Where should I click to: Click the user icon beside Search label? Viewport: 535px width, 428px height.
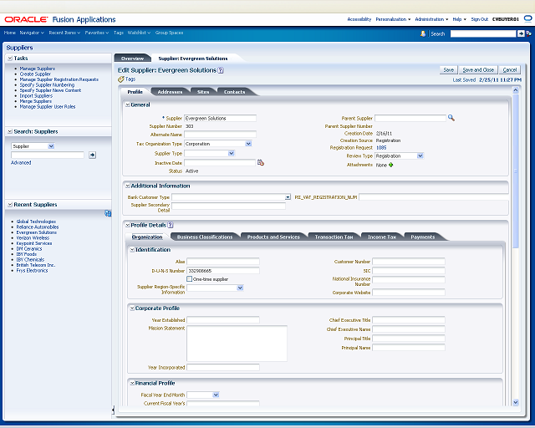423,33
